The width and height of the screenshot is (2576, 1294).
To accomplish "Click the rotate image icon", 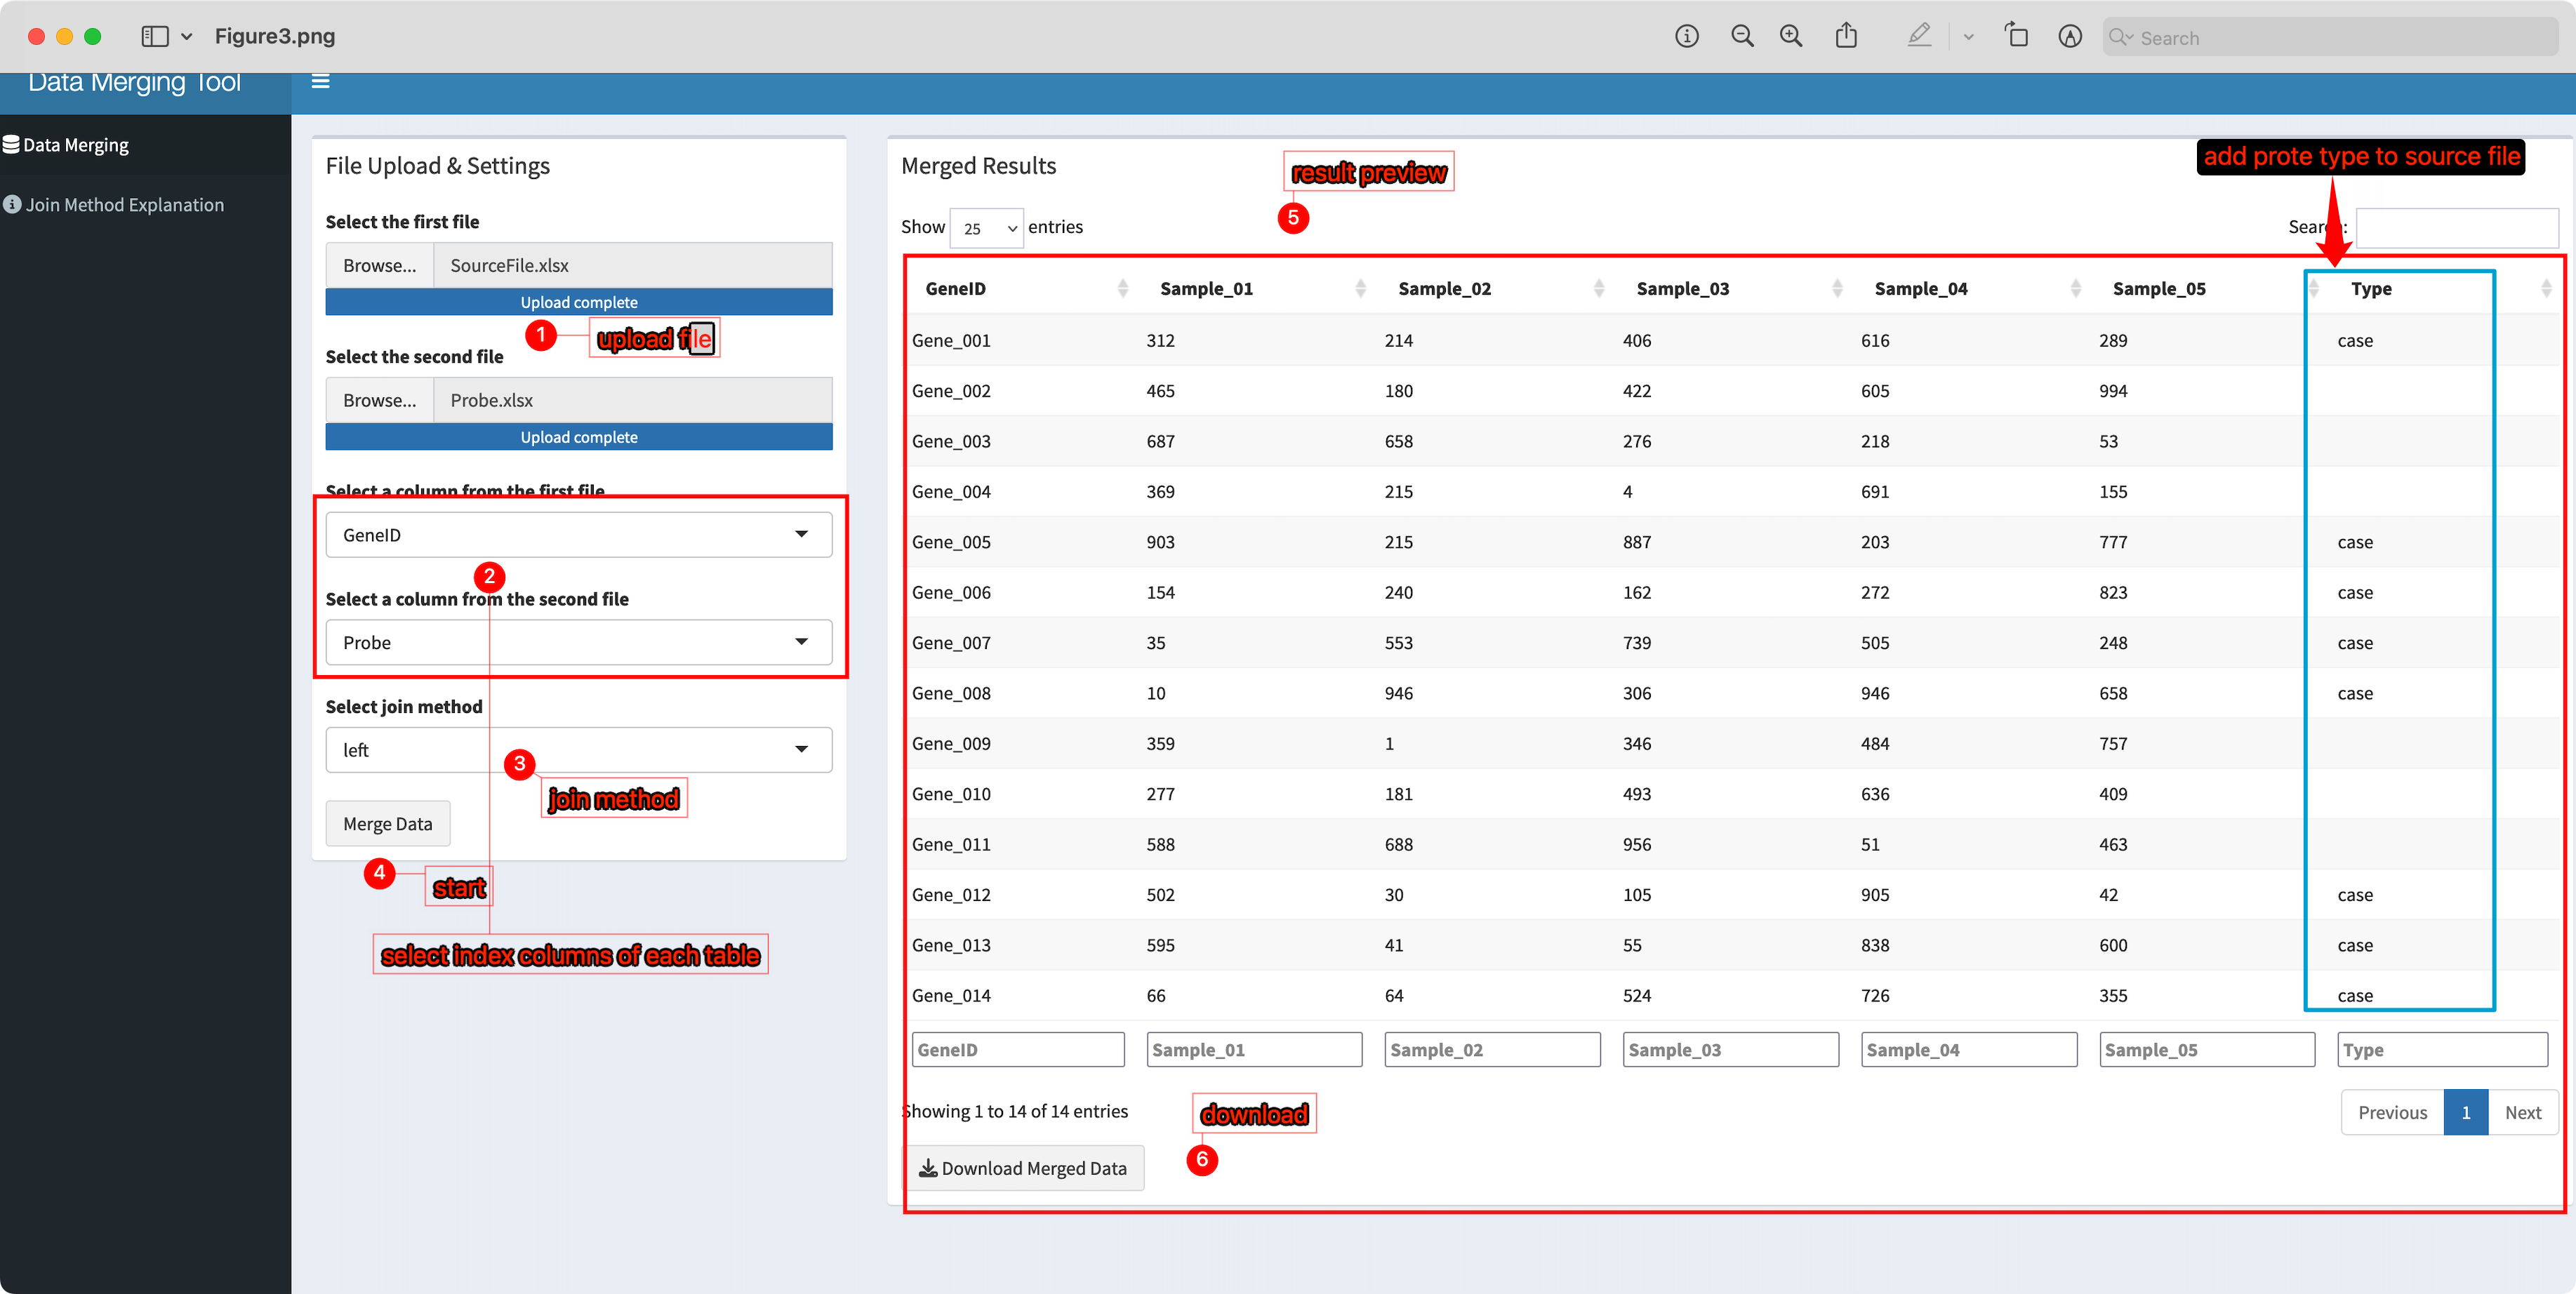I will click(x=2016, y=37).
